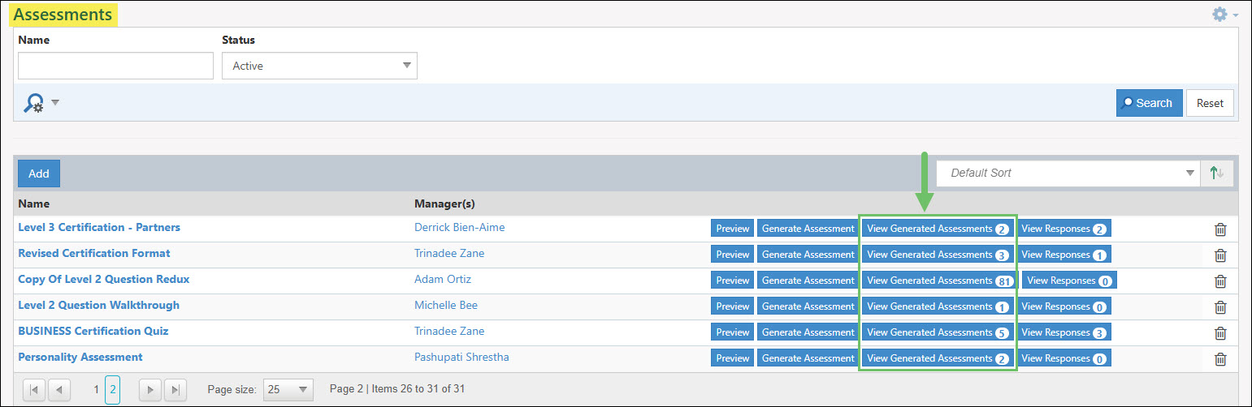Preview BUSINESS Certification Quiz
Viewport: 1252px width, 407px height.
click(733, 332)
